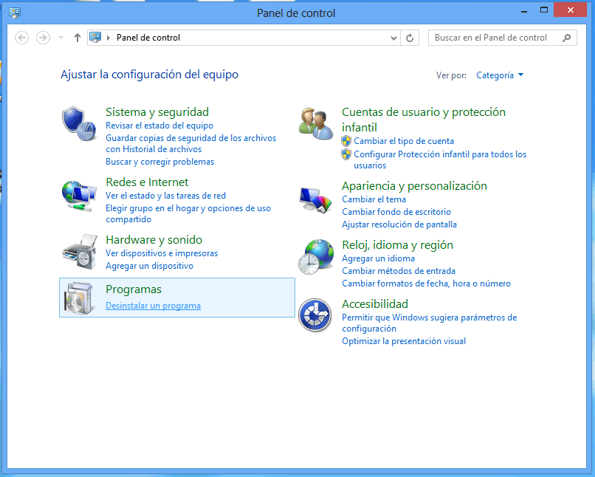Expand the breadcrumb arrow before Panel de control

[109, 38]
